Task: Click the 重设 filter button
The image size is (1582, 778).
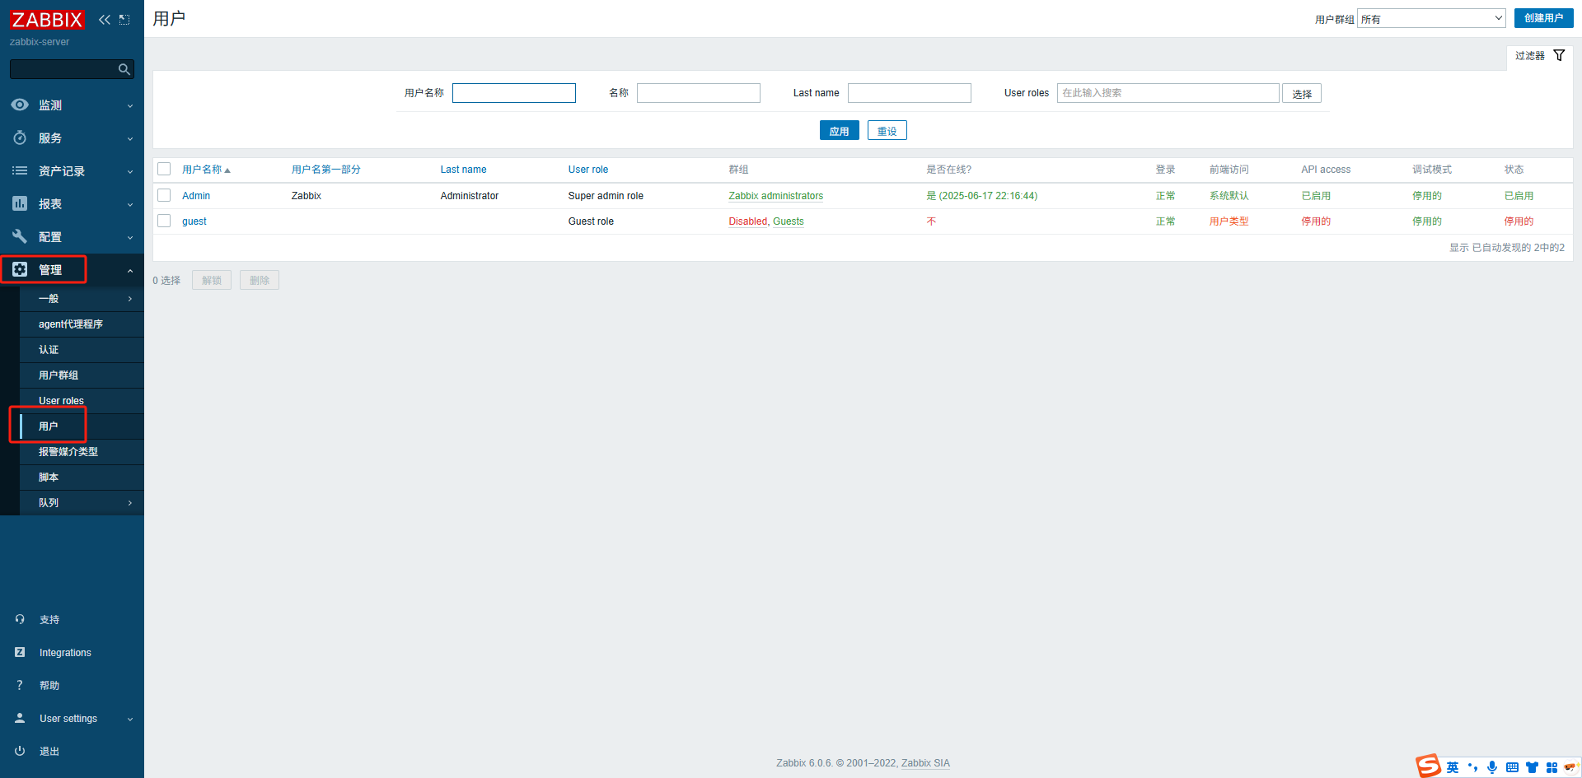Action: 887,130
